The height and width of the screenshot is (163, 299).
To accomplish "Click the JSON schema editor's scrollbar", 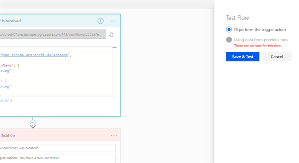I will click(x=114, y=71).
